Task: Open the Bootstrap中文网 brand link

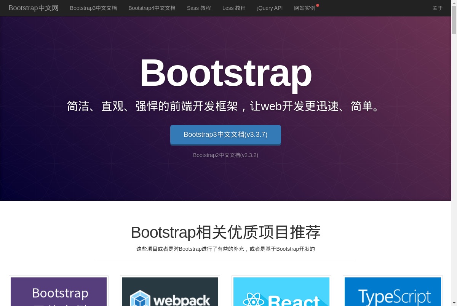Action: 34,8
